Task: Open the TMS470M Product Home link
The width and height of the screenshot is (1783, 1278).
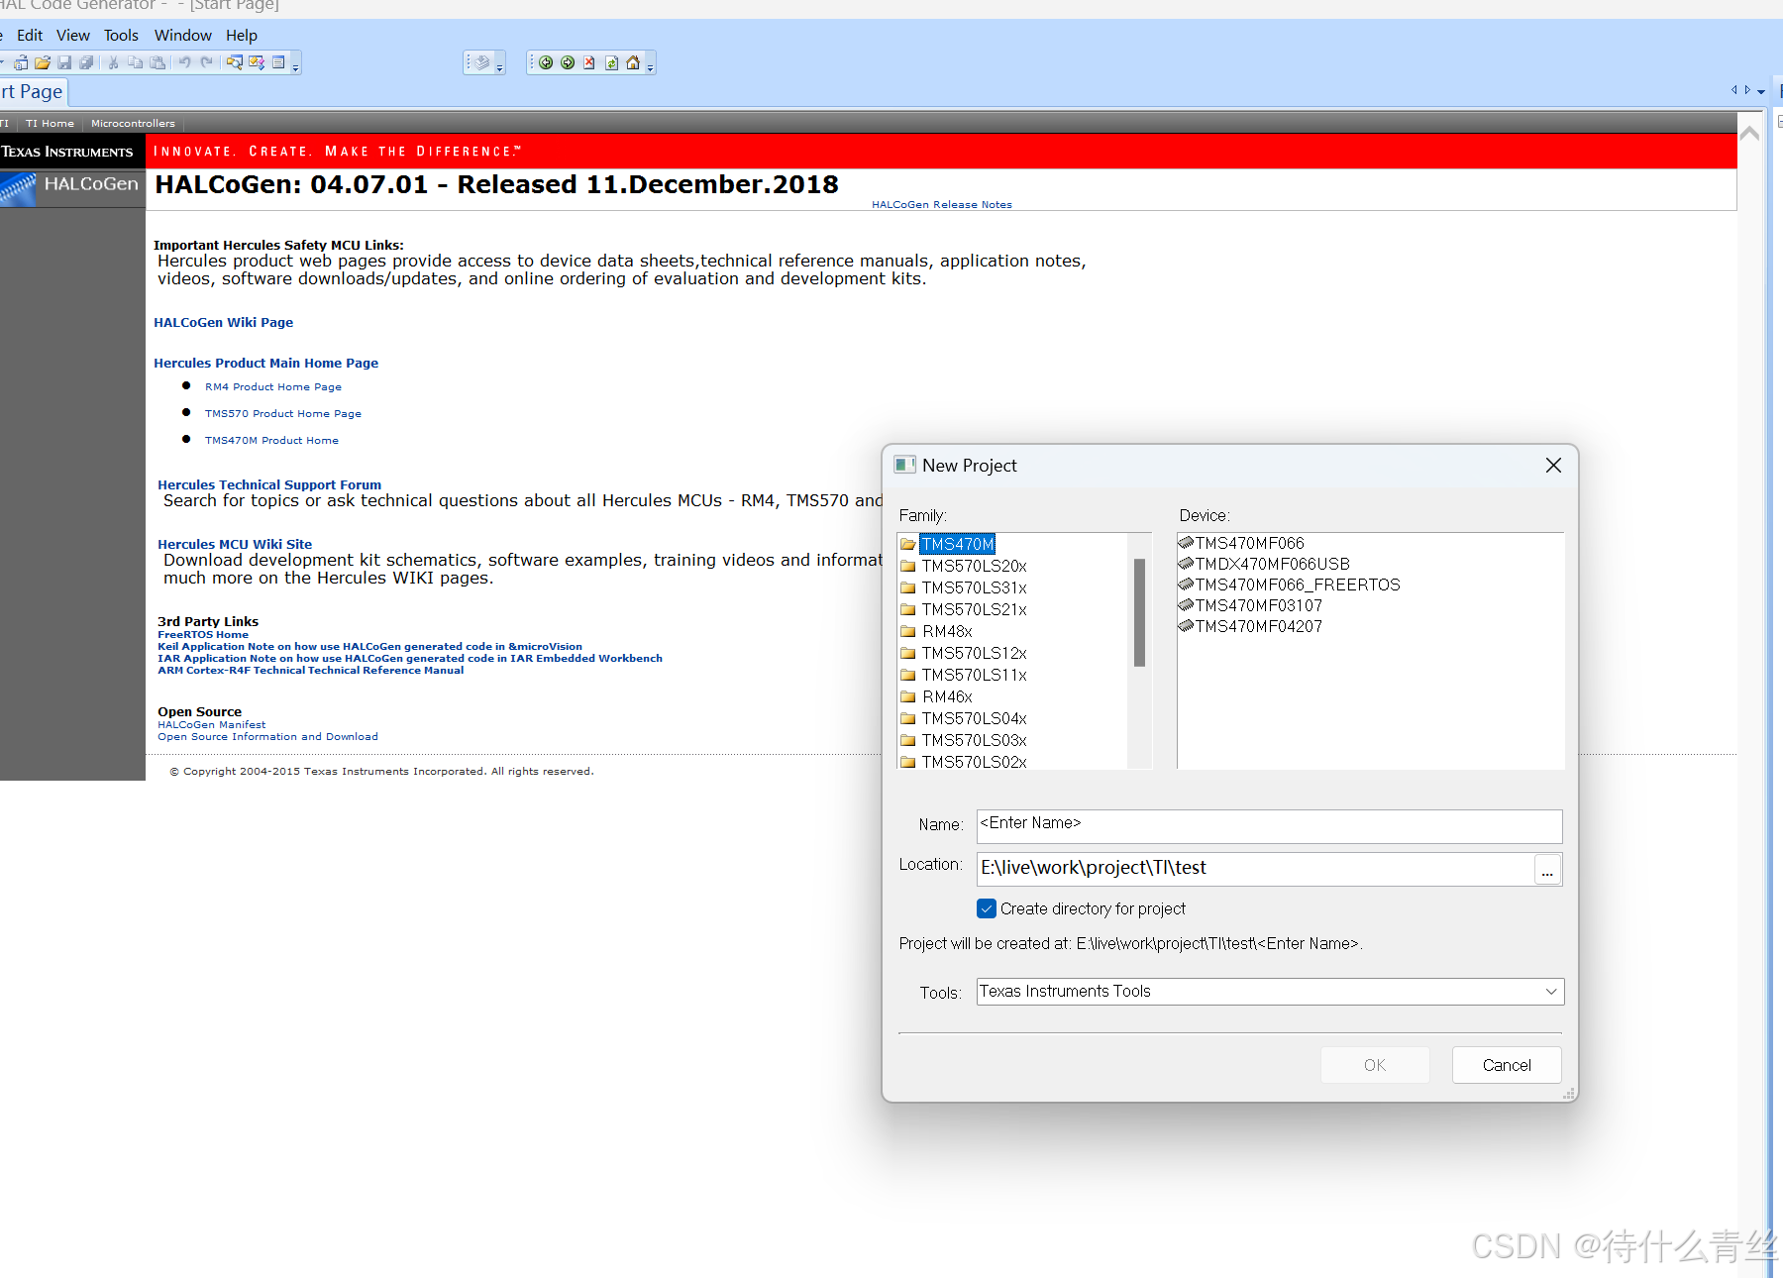Action: tap(271, 440)
